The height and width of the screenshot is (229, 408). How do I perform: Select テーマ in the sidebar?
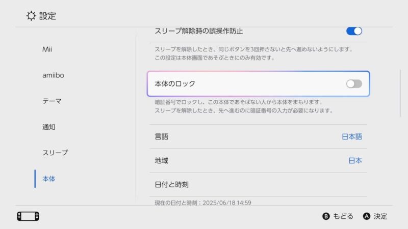(52, 101)
